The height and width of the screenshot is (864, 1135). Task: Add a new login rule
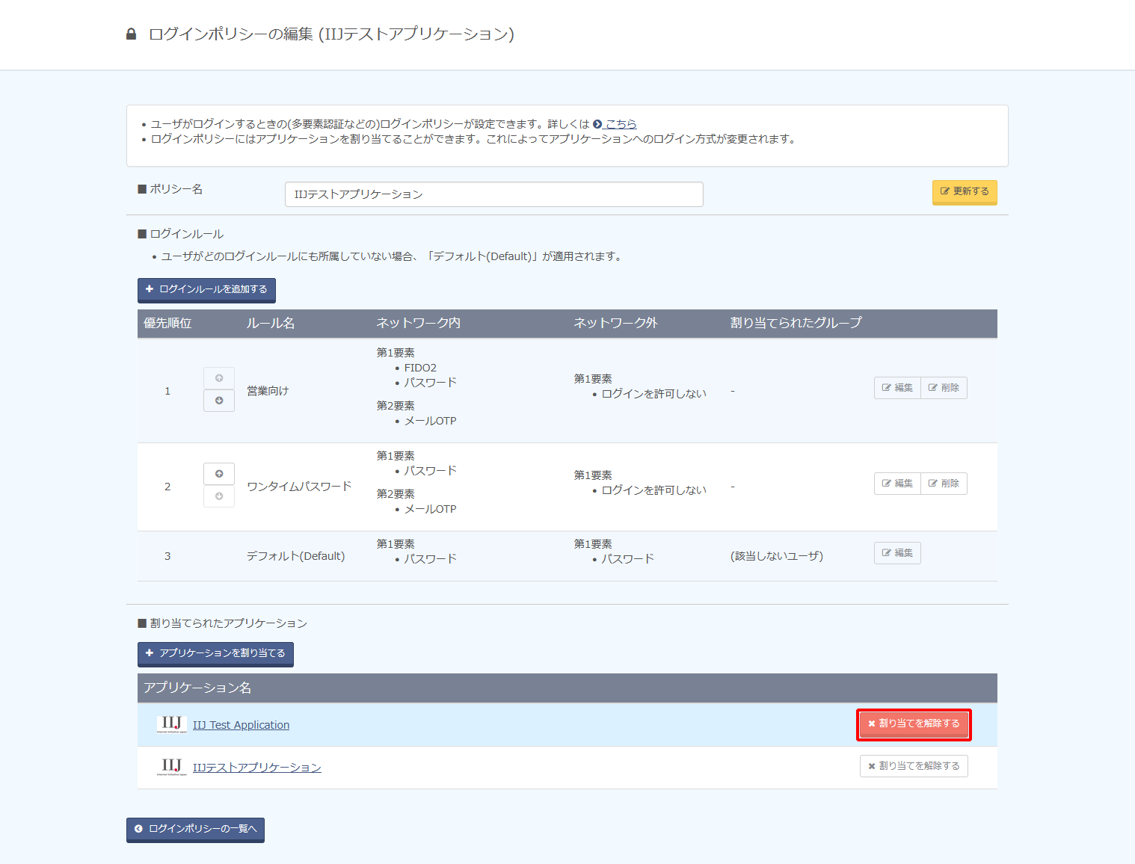[206, 290]
